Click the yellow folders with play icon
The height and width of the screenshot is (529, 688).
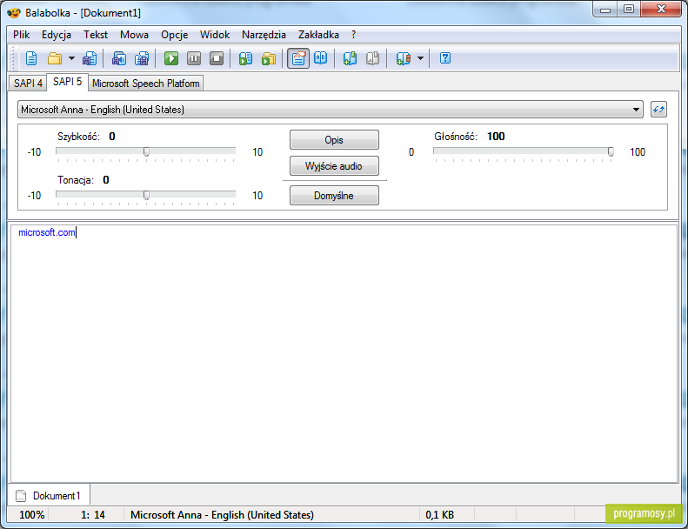[269, 58]
